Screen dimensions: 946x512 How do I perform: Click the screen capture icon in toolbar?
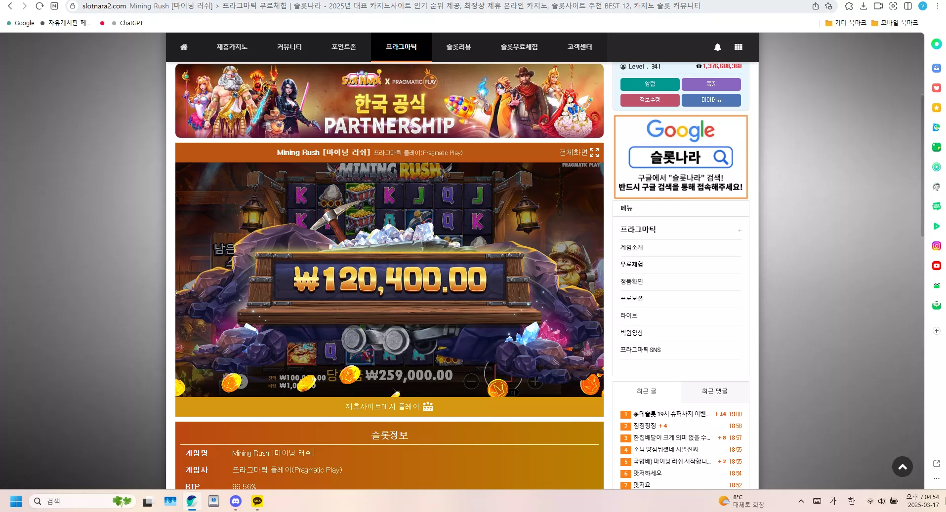[x=893, y=6]
